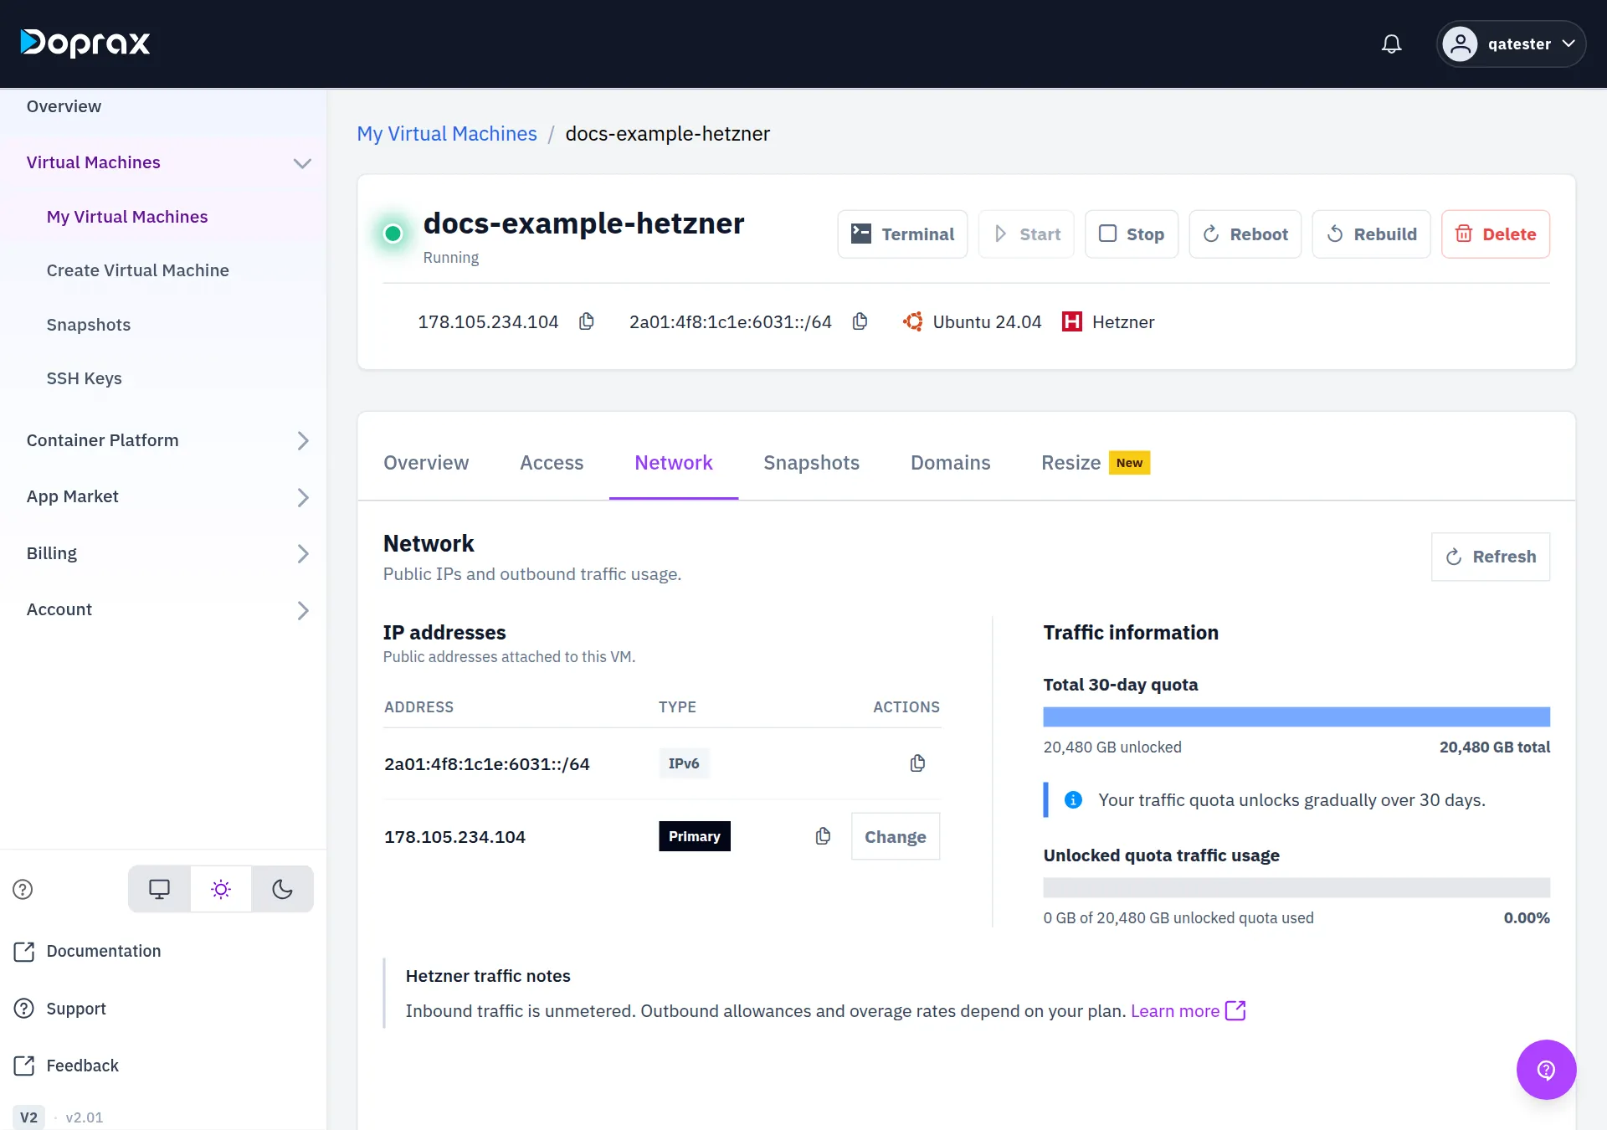
Task: Rebuild the virtual machine
Action: pyautogui.click(x=1371, y=234)
